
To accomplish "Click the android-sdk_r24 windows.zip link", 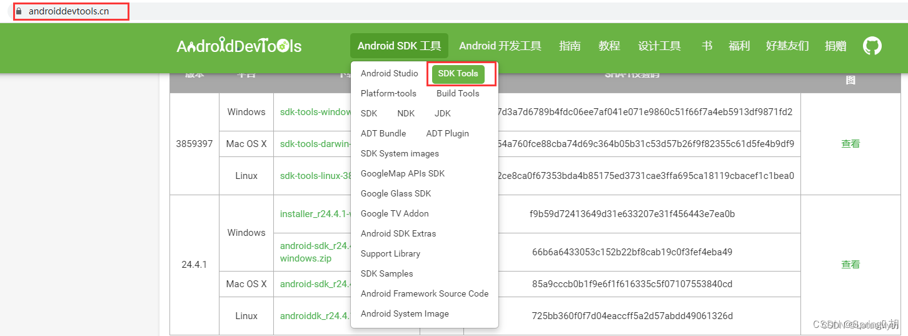I will pyautogui.click(x=315, y=252).
